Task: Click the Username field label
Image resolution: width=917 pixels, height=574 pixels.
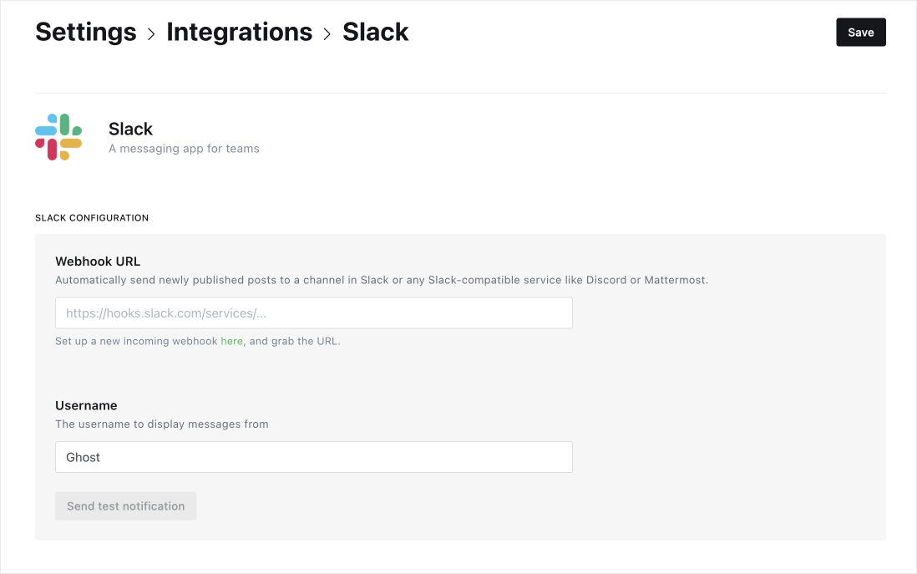Action: tap(86, 405)
